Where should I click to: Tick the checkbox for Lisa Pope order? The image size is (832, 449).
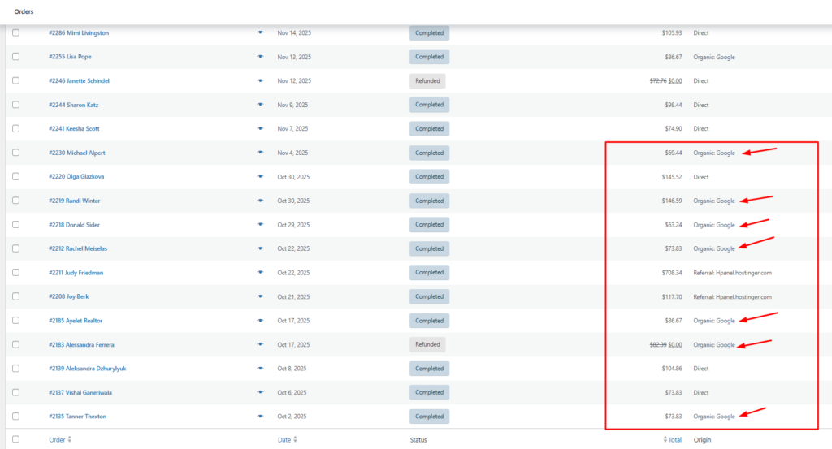pos(16,56)
